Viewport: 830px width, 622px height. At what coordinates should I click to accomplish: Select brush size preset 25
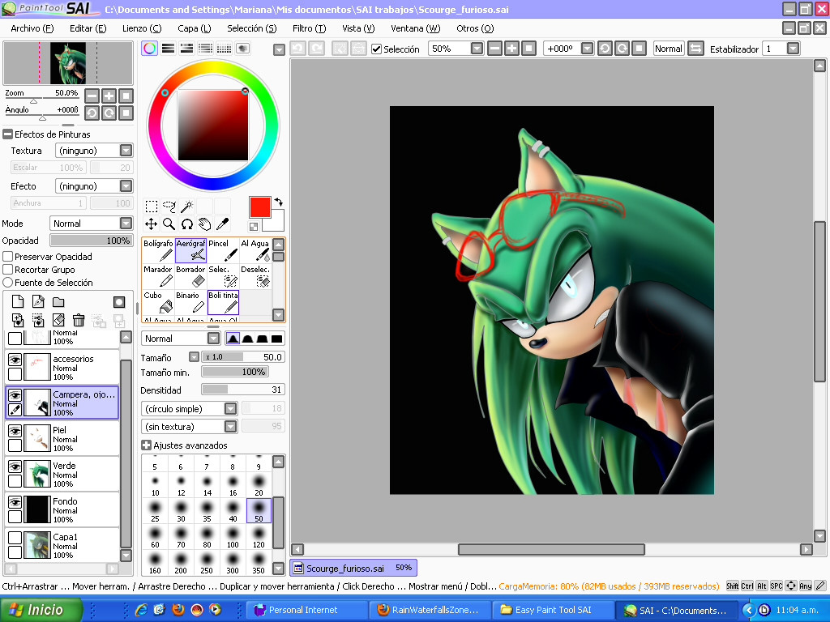coord(155,511)
